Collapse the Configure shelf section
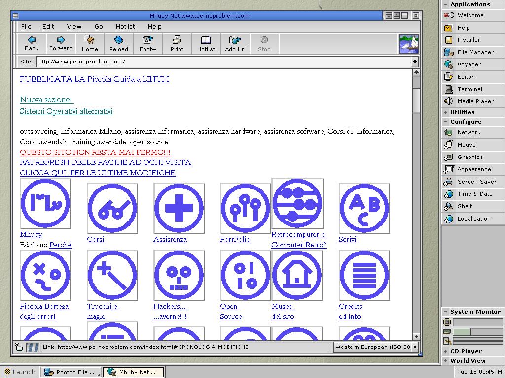The height and width of the screenshot is (378, 505). 445,122
